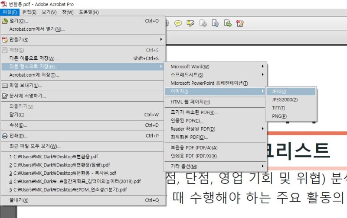Screen dimensions: 347x218
Task: Select PNG(P) image format
Action: pyautogui.click(x=291, y=116)
